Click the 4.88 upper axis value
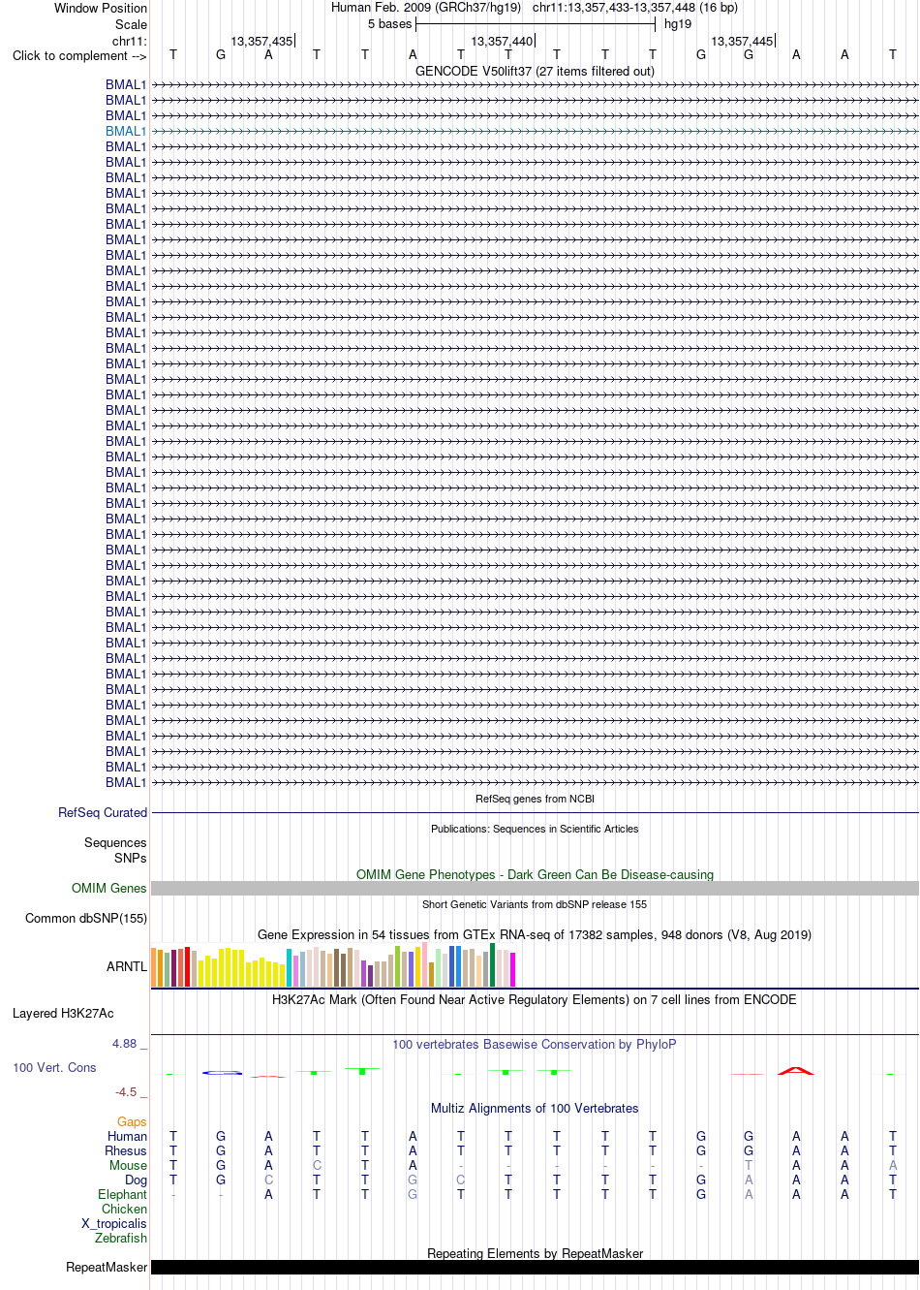Screen dimensions: 920x1290 pyautogui.click(x=125, y=1043)
